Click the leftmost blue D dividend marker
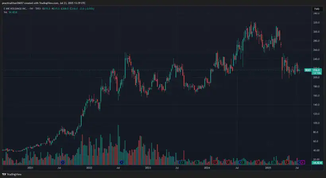 [x=63, y=162]
